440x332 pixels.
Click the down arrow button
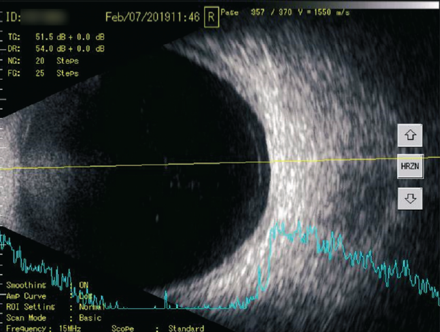[x=410, y=198]
